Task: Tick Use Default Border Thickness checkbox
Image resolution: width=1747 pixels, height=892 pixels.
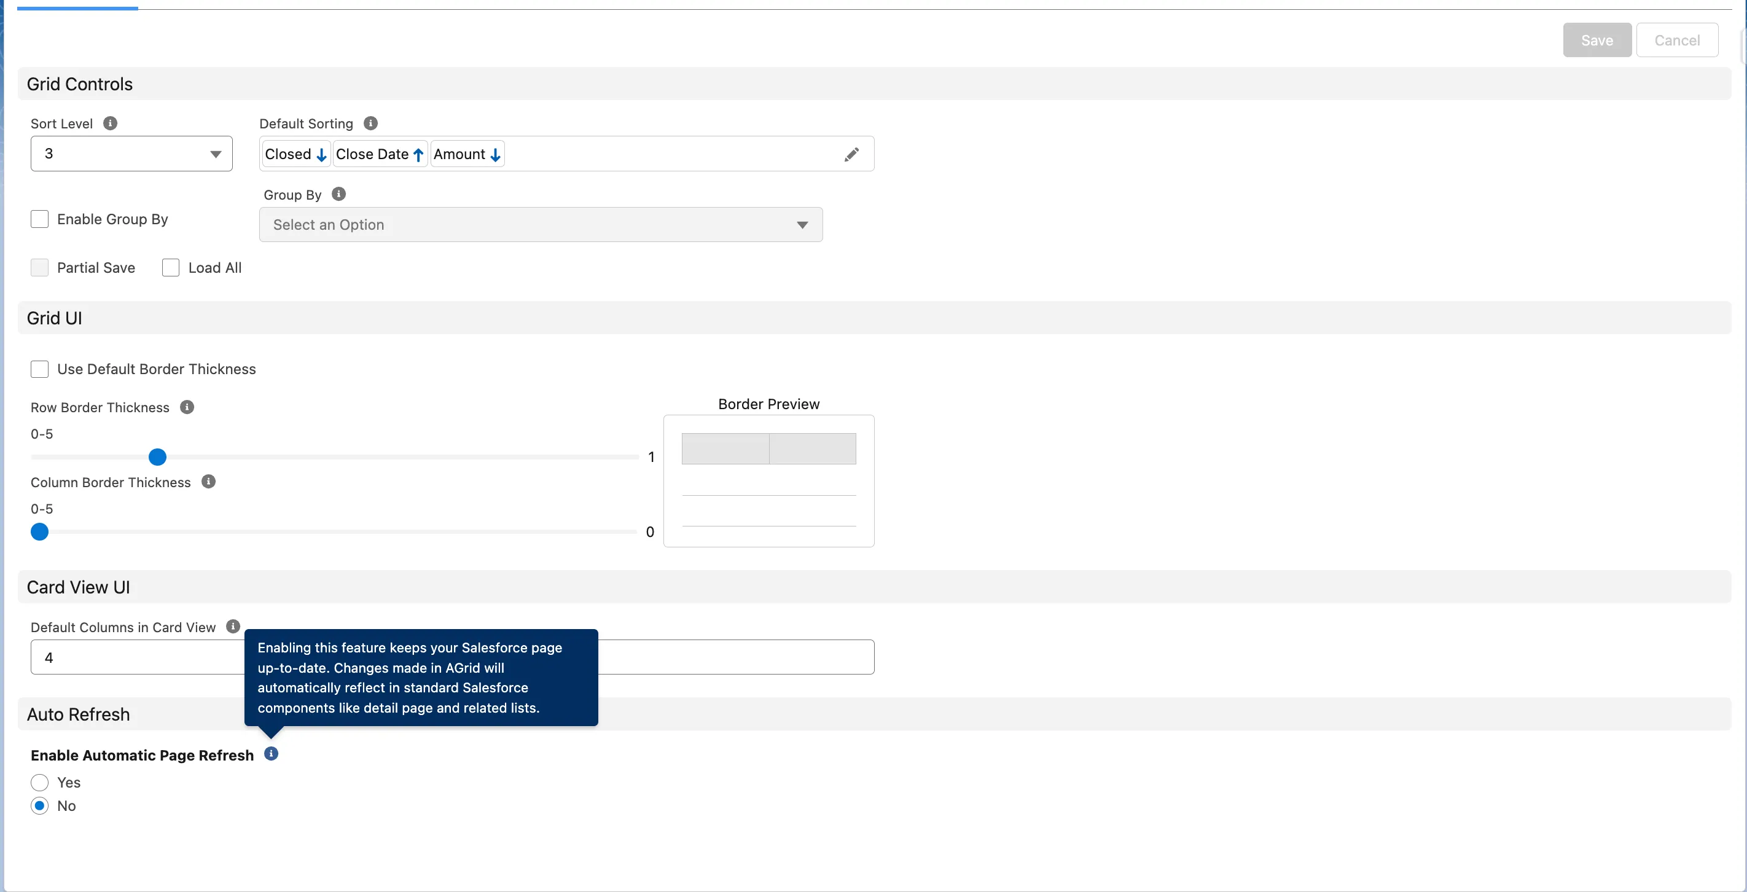Action: pyautogui.click(x=39, y=369)
